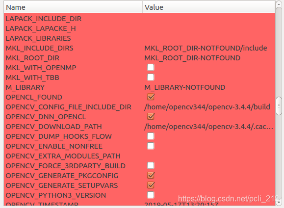This screenshot has height=208, width=284.
Task: Sort by the Name column header
Action: (x=73, y=7)
